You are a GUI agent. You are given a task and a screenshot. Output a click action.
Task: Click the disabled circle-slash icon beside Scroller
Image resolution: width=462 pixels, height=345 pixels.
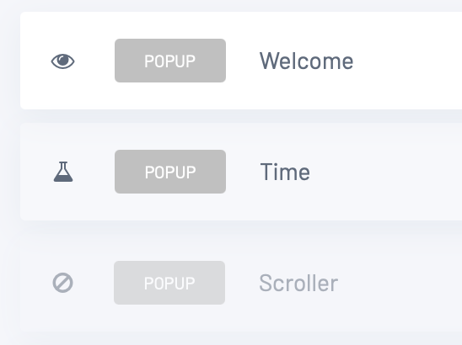pyautogui.click(x=62, y=283)
